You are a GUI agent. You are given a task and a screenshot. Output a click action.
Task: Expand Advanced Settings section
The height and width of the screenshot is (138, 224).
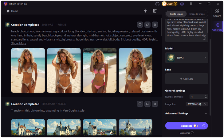187,113
